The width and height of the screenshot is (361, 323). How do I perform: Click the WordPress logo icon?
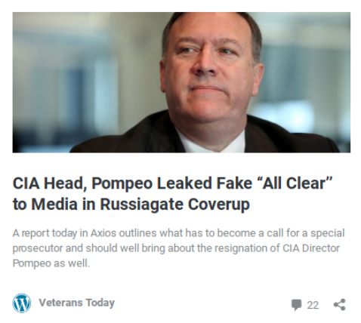22,303
